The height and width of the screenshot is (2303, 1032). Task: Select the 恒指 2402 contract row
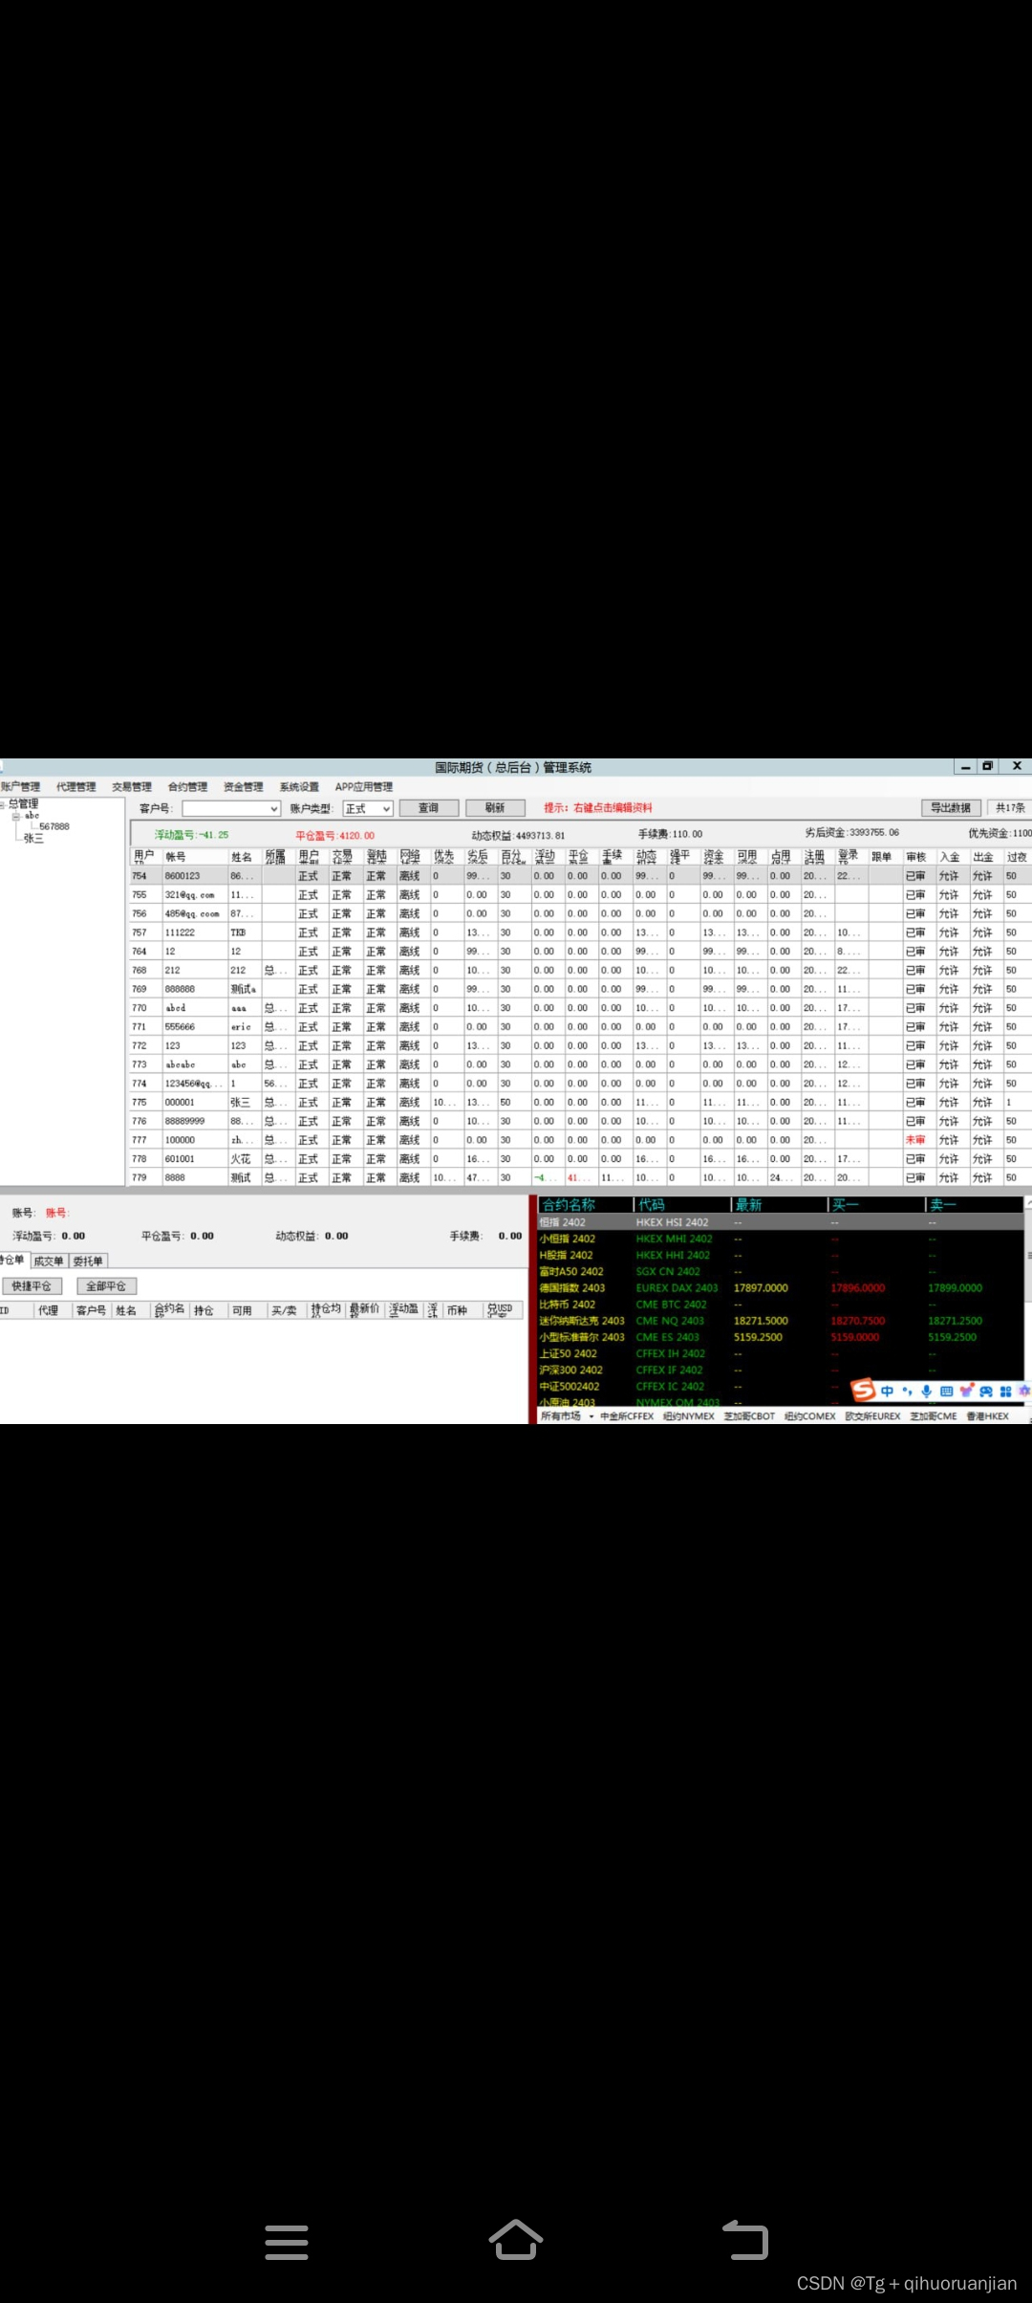(780, 1222)
